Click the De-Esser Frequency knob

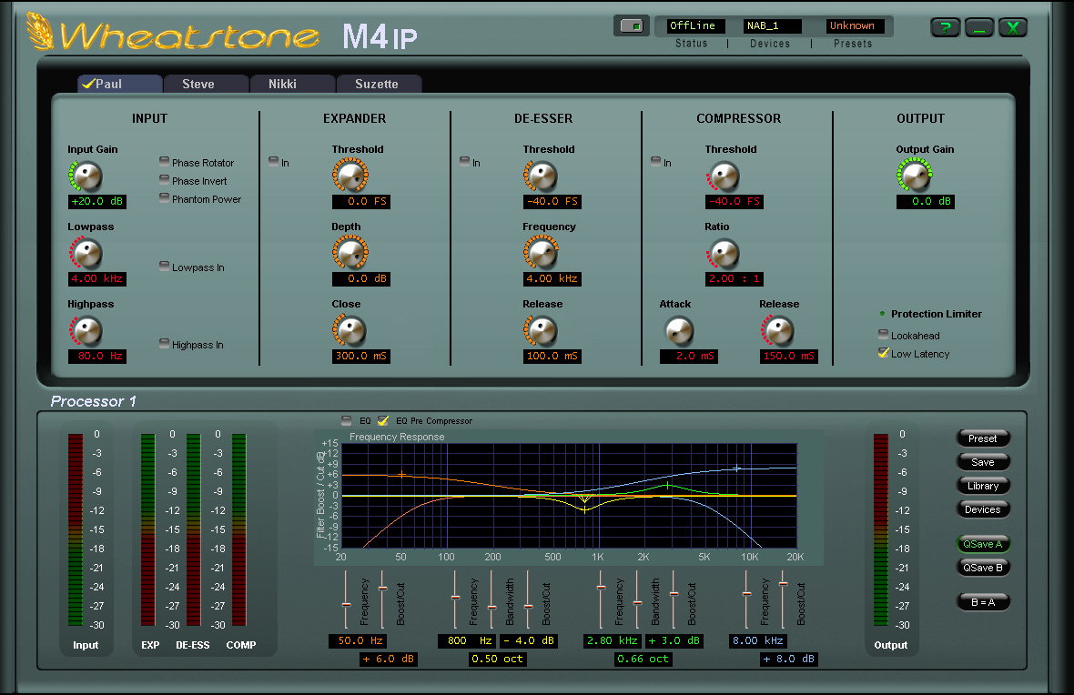(542, 254)
